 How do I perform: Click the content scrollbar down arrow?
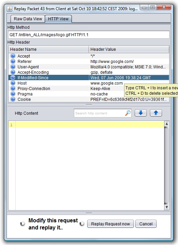[x=166, y=207]
